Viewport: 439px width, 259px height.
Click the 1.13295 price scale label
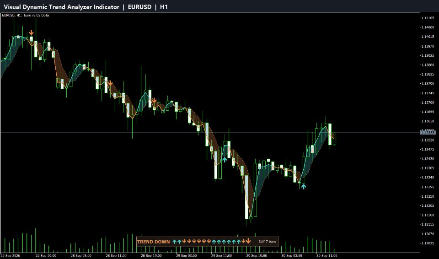click(428, 187)
